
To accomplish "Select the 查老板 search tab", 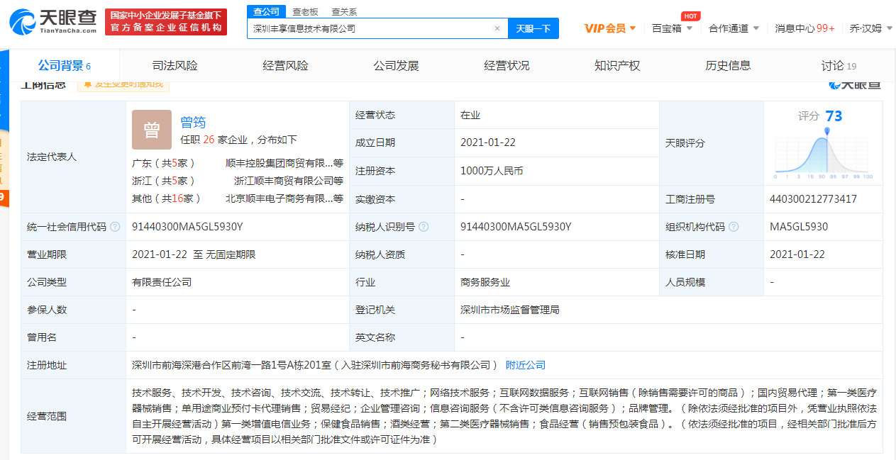I will coord(306,11).
